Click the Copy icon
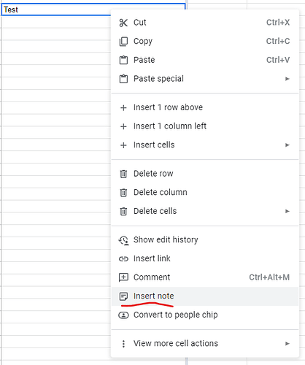305x365 pixels. pos(123,42)
